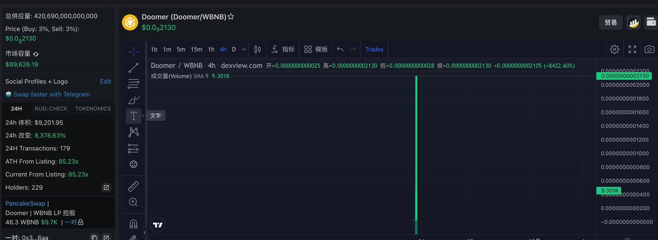Viewport: 658px width, 240px height.
Task: Click the 24h 体积: $9,201.95 row
Action: [x=35, y=122]
